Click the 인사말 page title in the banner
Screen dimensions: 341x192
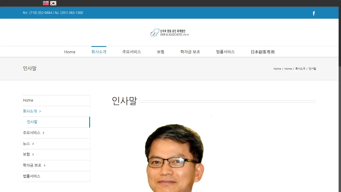[30, 68]
